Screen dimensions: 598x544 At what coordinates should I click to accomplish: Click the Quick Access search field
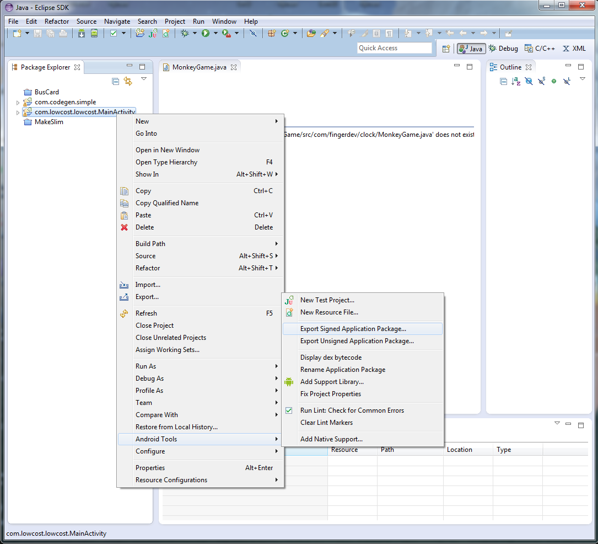tap(394, 48)
